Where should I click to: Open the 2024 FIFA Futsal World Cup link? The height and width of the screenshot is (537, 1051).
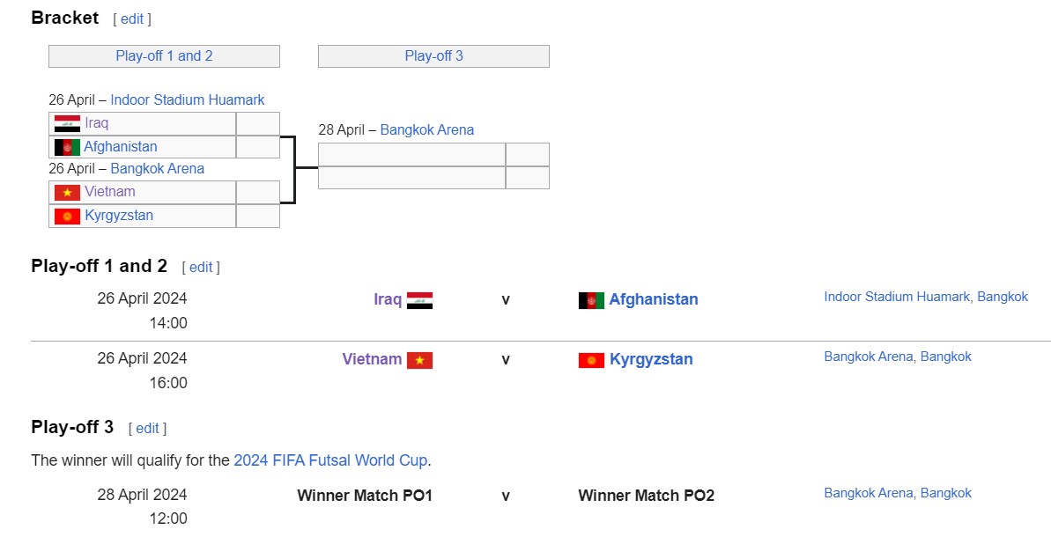pos(330,460)
